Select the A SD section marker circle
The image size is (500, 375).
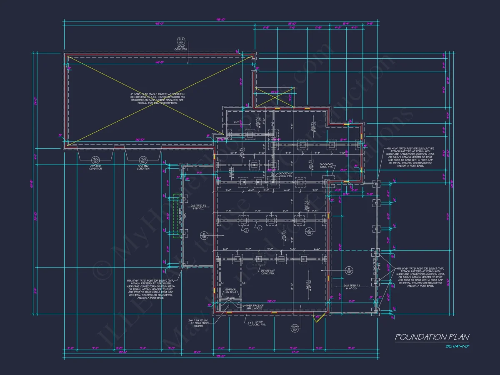click(x=309, y=231)
